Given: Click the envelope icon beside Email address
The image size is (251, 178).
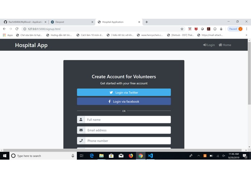Looking at the screenshot, I should coord(81,130).
